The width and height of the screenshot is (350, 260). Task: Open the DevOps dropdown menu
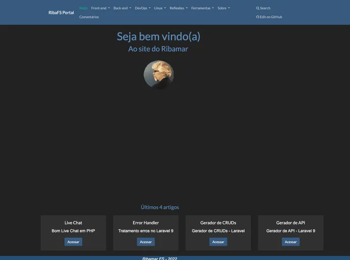[x=142, y=8]
